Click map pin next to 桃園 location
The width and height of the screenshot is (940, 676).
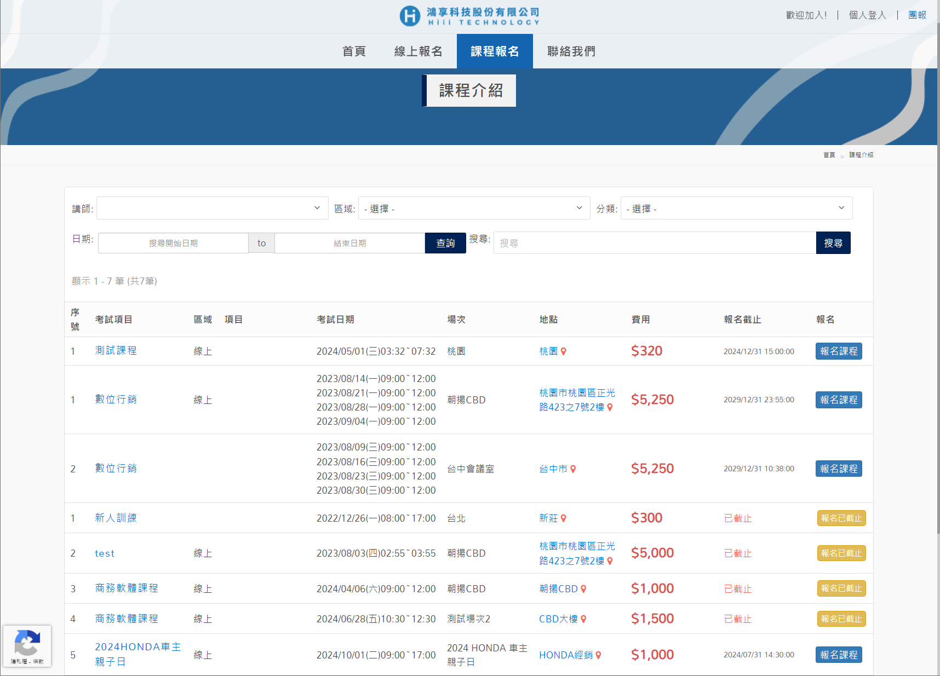563,351
